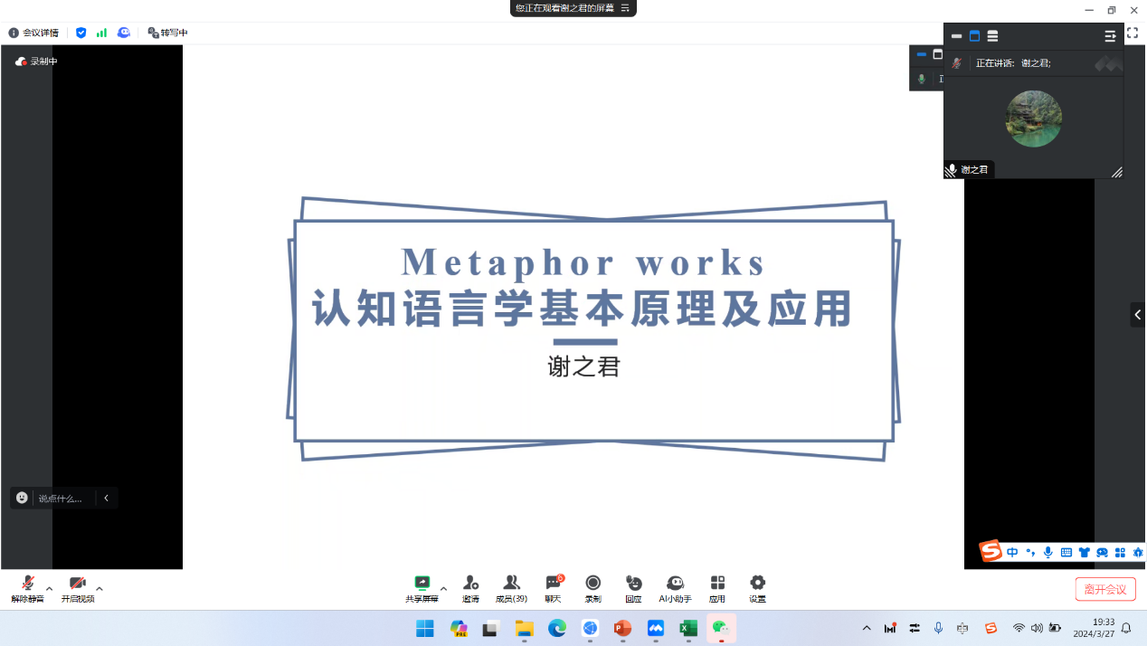Open share screen options arrow

(x=443, y=588)
